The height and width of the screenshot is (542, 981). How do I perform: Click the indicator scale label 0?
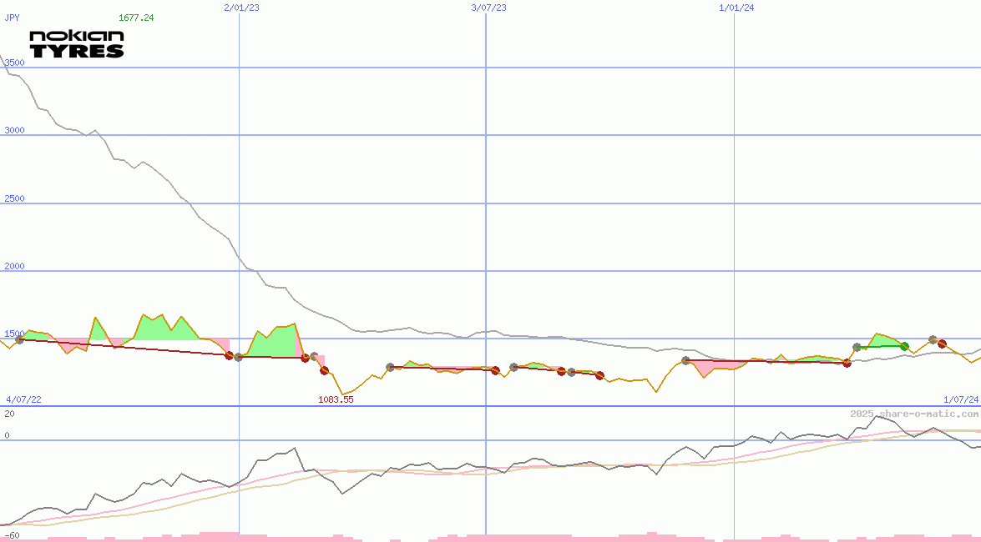pyautogui.click(x=7, y=435)
